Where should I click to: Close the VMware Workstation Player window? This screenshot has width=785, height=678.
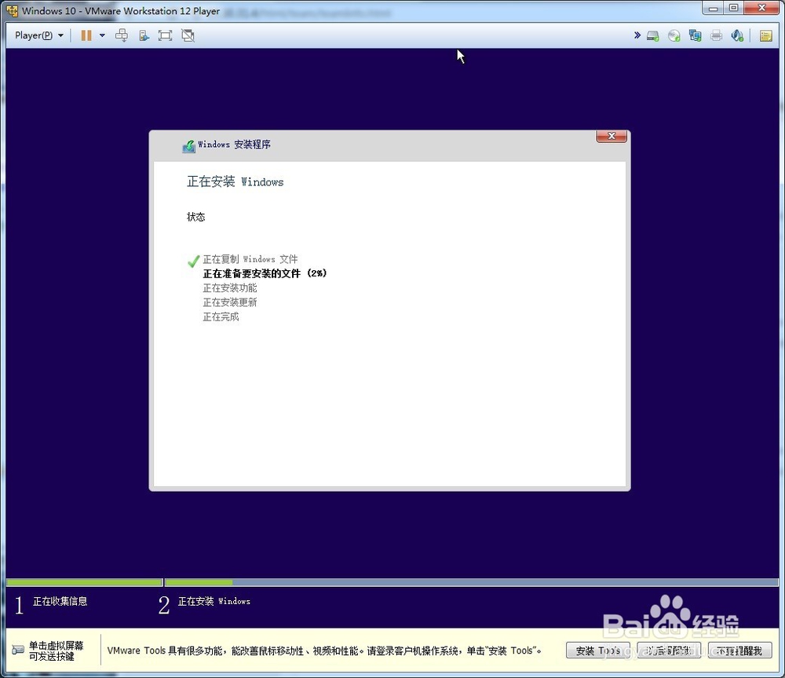pos(762,9)
